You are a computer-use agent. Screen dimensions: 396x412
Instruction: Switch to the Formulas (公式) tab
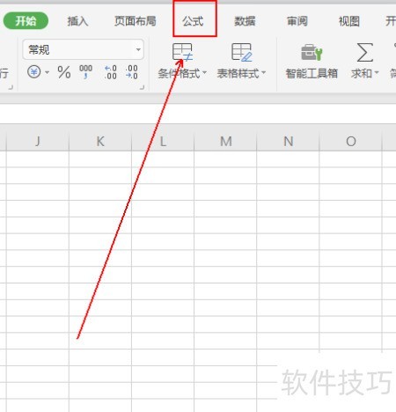(x=193, y=21)
